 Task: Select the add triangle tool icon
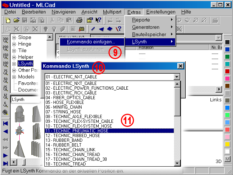pyautogui.click(x=102, y=29)
